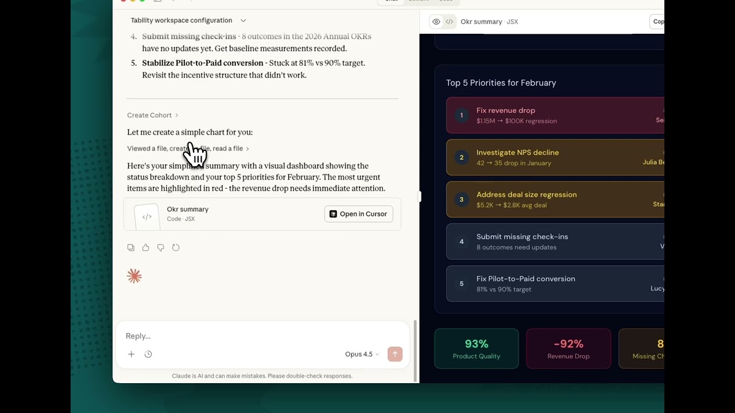Switch to preview eye view
The image size is (735, 413).
point(436,22)
